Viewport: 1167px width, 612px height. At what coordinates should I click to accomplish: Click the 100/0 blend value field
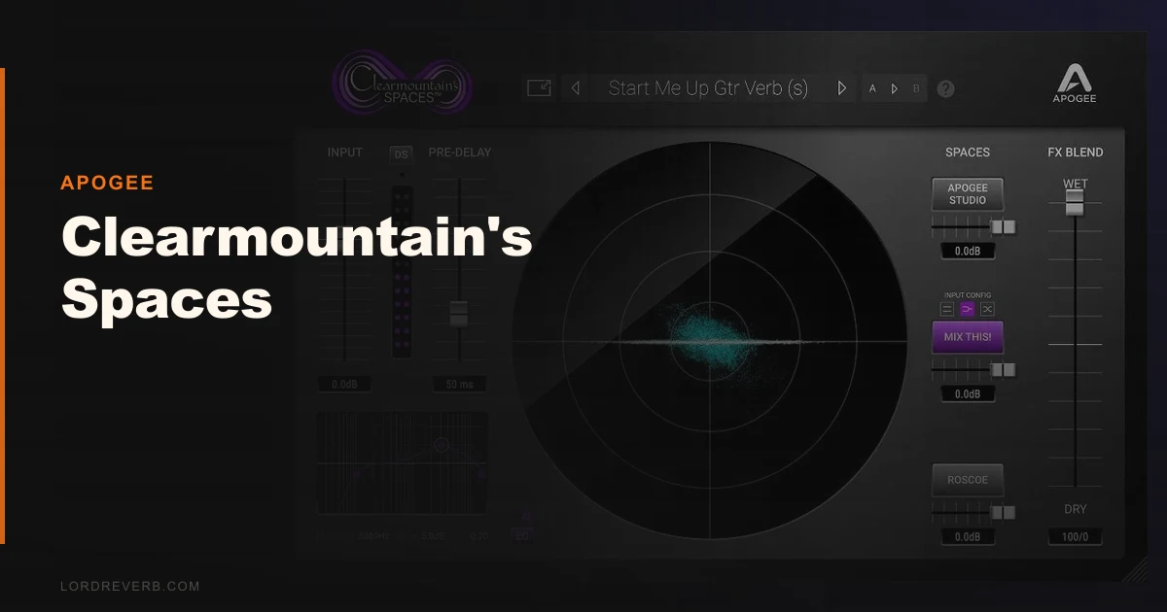pyautogui.click(x=1075, y=536)
